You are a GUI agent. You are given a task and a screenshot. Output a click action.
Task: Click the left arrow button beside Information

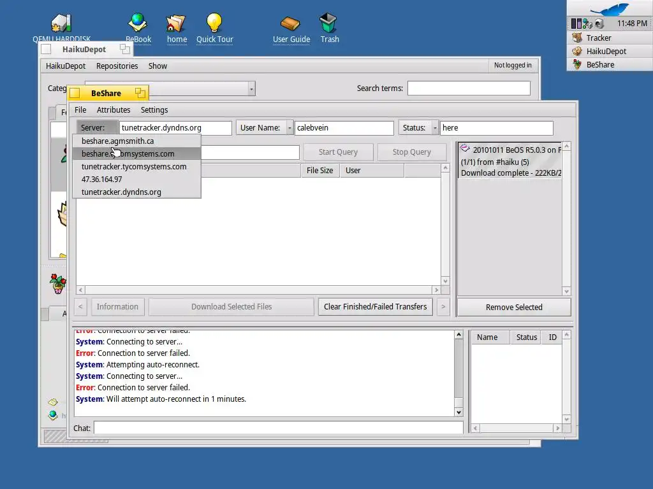[80, 306]
